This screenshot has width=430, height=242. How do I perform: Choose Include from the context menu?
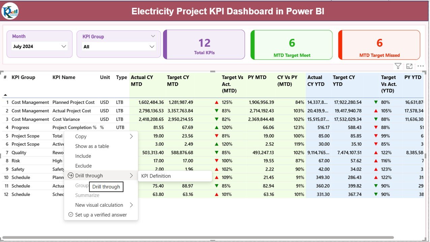83,156
